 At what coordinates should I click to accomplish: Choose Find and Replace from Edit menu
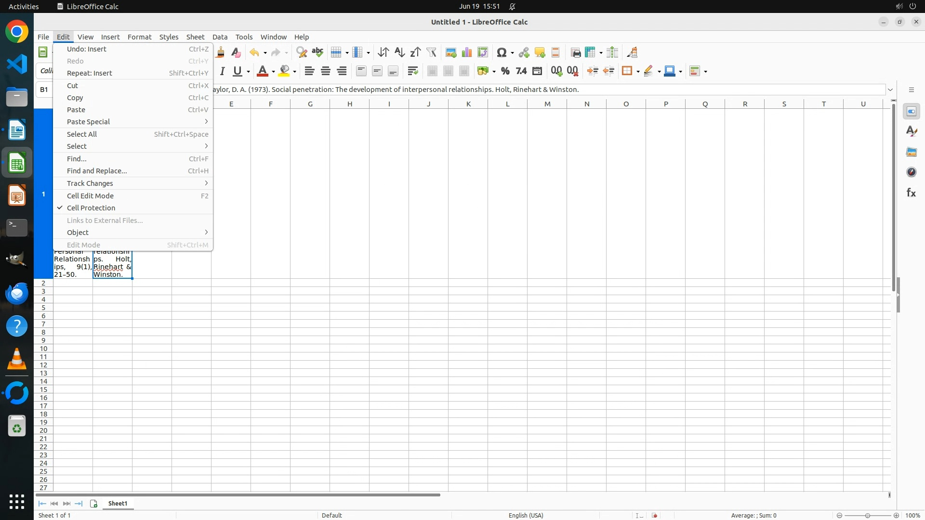97,171
